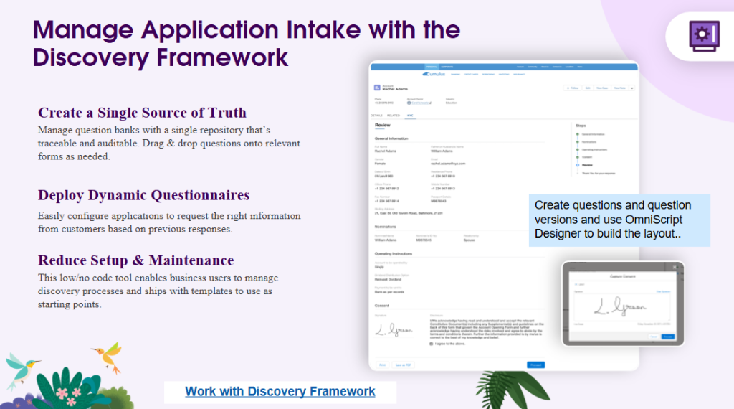
Task: Open the Insurance menu item
Action: tap(519, 74)
